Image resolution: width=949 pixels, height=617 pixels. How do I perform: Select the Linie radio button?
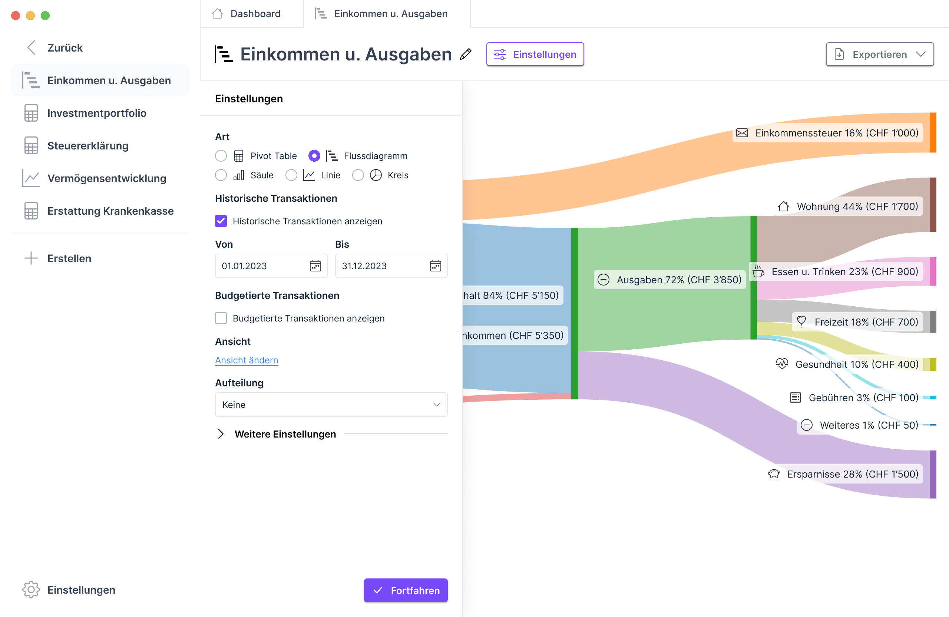coord(291,175)
